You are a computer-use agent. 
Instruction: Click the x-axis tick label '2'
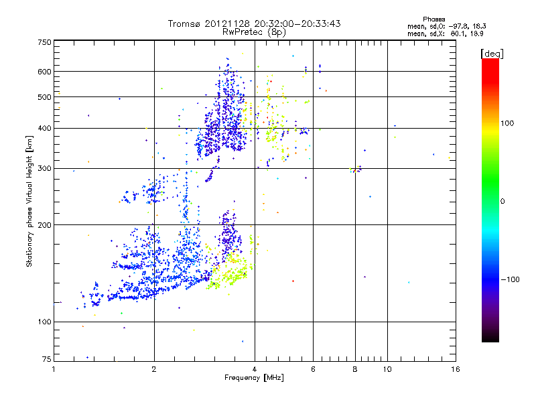[154, 369]
